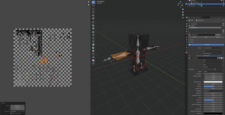
Task: Select the Bevel tool
Action: [93, 35]
